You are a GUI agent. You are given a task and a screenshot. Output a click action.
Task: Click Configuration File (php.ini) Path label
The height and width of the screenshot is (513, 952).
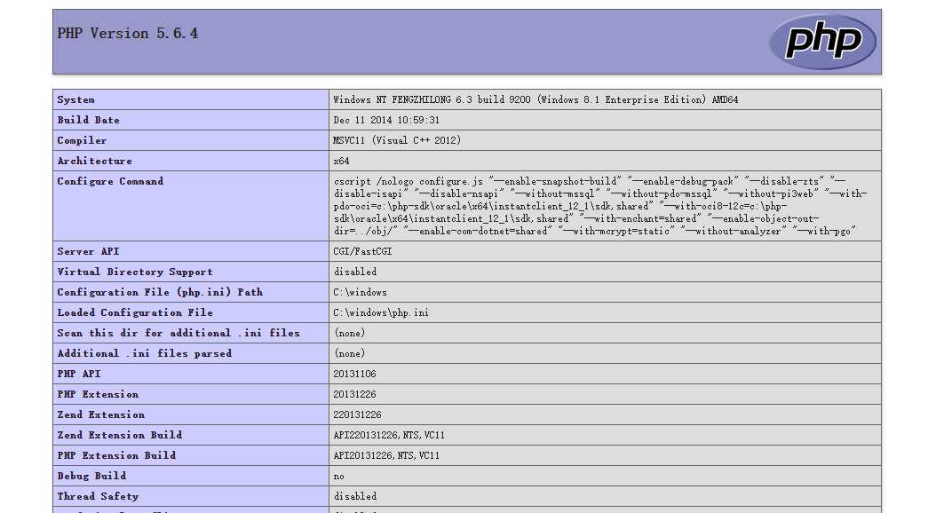coord(160,292)
